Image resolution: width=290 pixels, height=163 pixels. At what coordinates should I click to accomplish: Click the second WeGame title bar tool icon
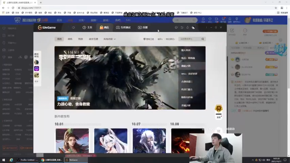182,28
